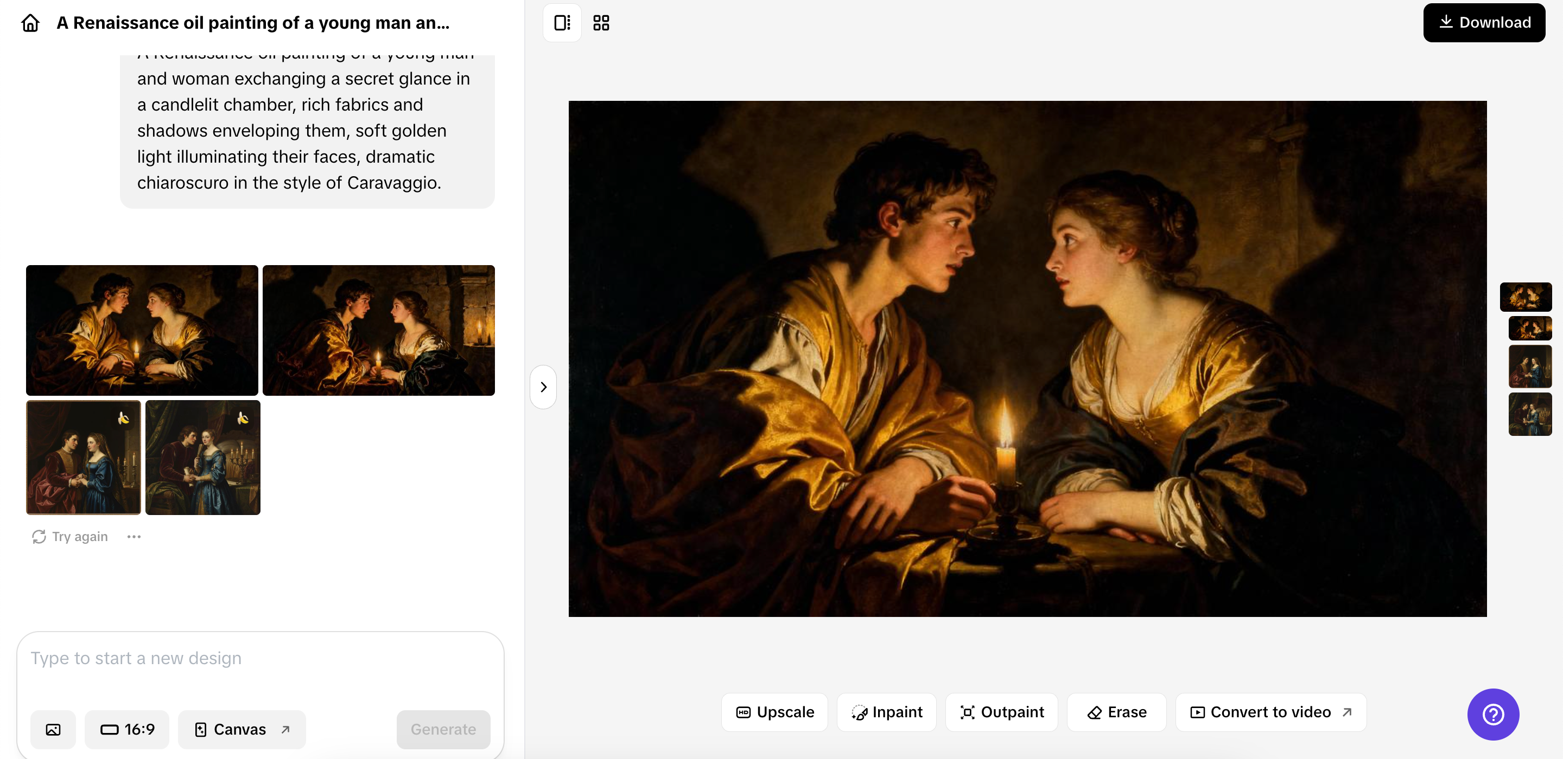Screen dimensions: 1563x759
Task: Select the Inpaint tool
Action: 886,712
